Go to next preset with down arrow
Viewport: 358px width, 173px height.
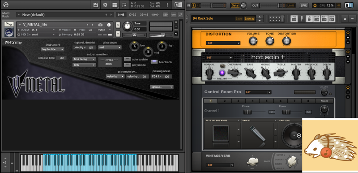coord(260,20)
